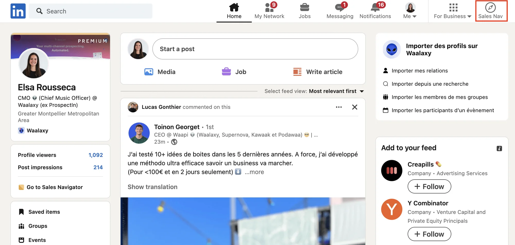This screenshot has width=515, height=245.
Task: Follow Y Combinator
Action: [x=429, y=234]
